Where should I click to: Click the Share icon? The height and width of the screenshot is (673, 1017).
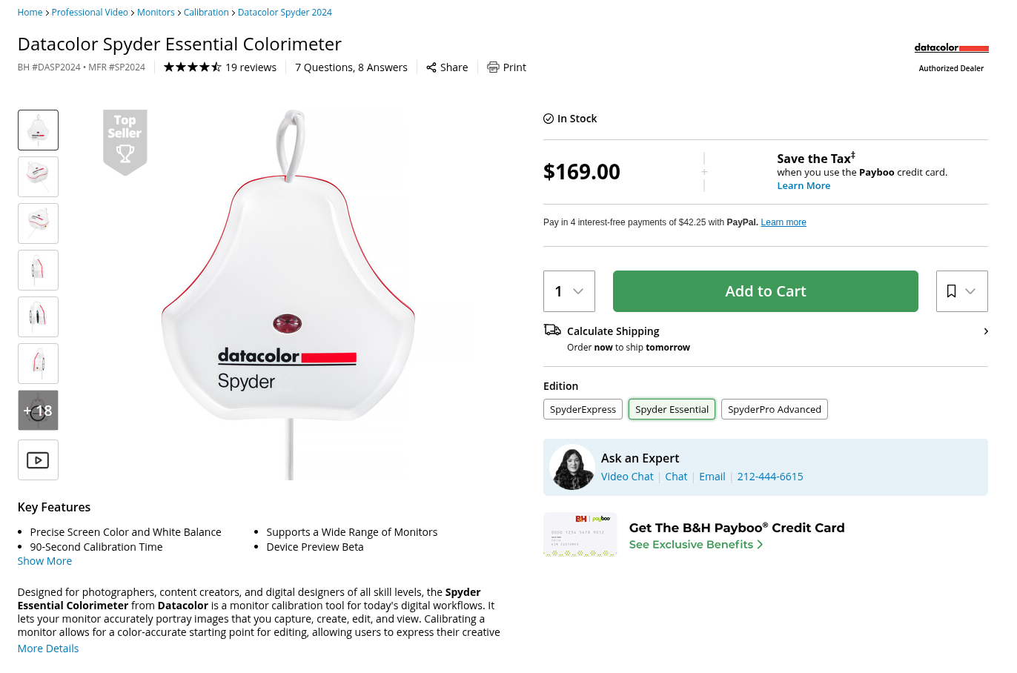click(x=431, y=67)
